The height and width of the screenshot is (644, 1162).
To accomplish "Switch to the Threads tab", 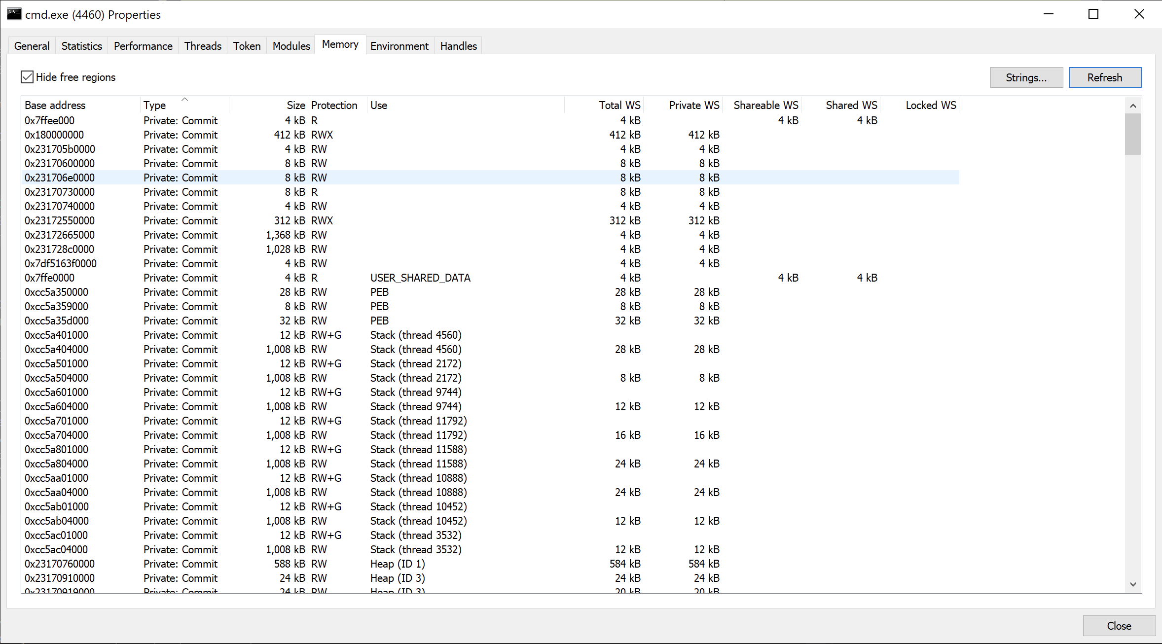I will click(x=203, y=46).
